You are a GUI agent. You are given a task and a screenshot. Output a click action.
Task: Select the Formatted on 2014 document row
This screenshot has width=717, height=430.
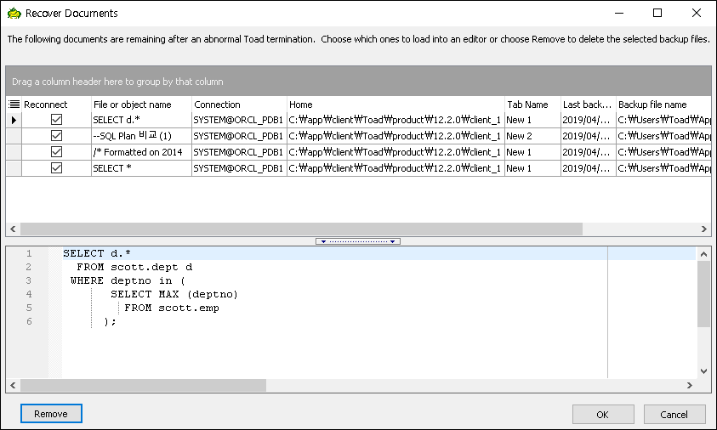(140, 152)
